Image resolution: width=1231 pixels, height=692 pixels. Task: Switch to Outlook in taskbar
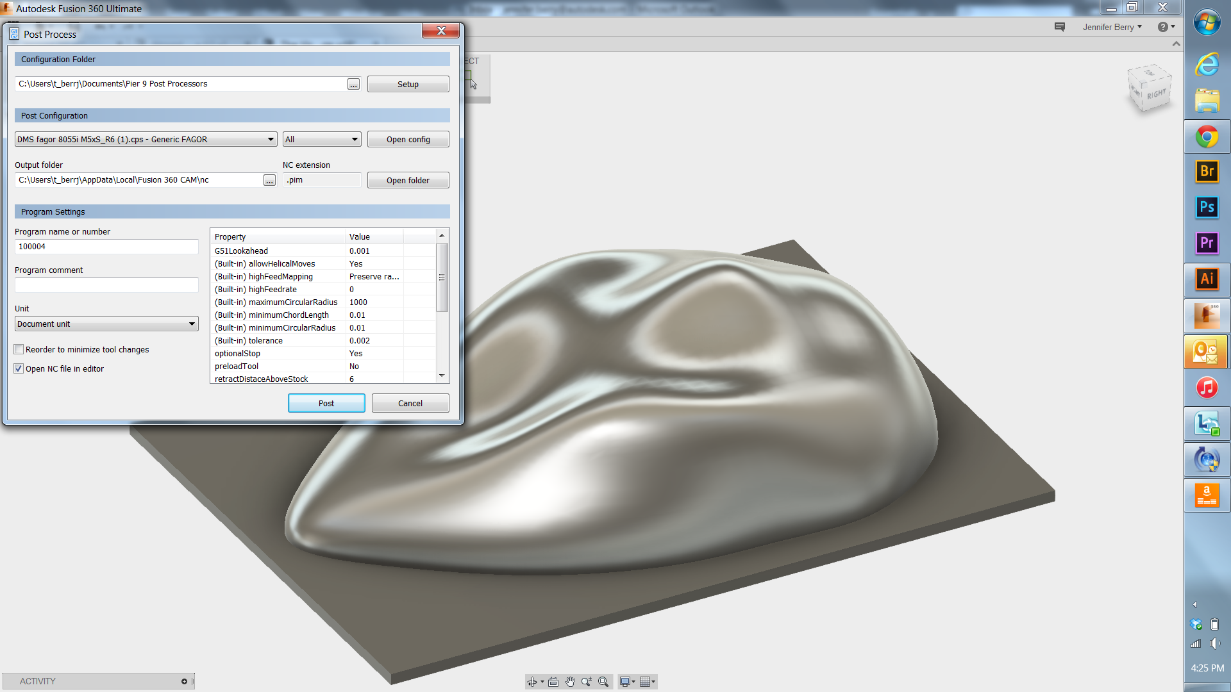pos(1207,352)
